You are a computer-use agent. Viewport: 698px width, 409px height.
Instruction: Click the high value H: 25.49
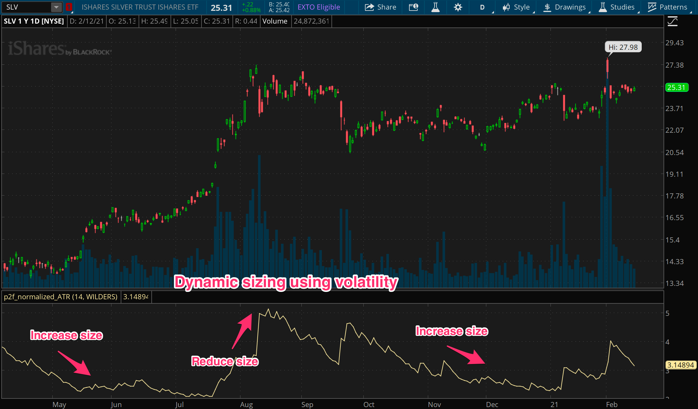[x=155, y=21]
